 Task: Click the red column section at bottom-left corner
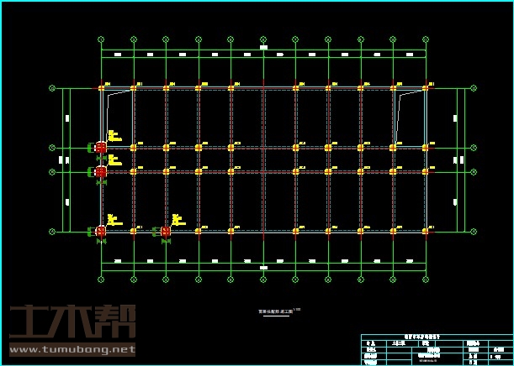(x=101, y=231)
